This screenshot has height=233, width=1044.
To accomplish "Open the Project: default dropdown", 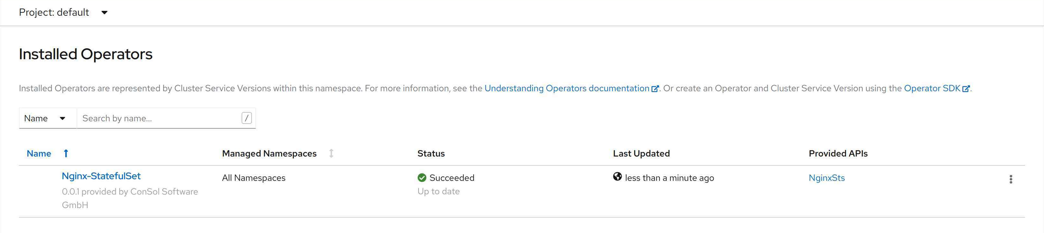I will [x=63, y=12].
